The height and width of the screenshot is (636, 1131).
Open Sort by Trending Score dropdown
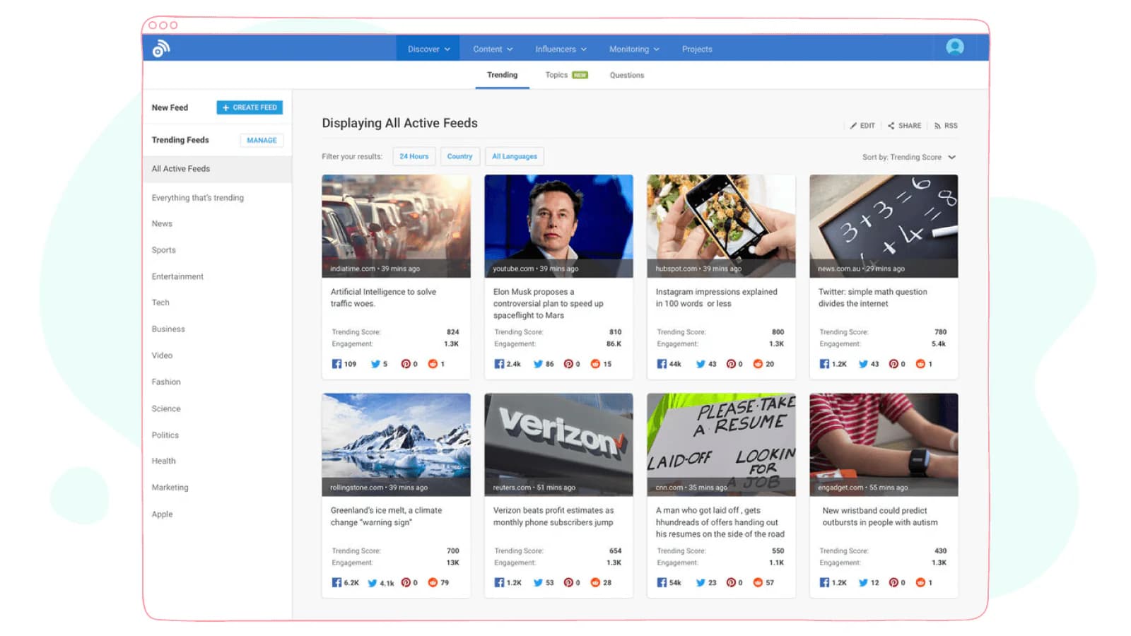point(909,157)
